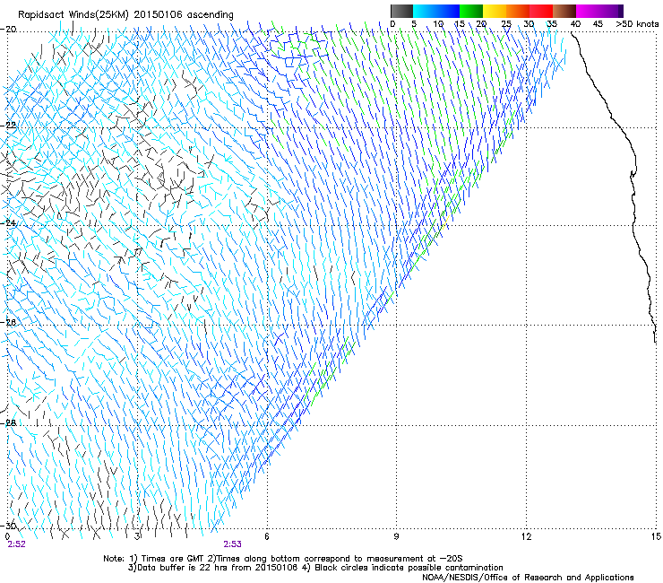Click the '35' wind speed legend label
This screenshot has width=663, height=583.
click(552, 24)
